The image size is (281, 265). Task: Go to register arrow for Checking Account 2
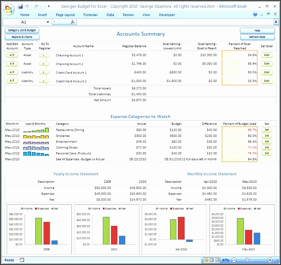click(44, 64)
